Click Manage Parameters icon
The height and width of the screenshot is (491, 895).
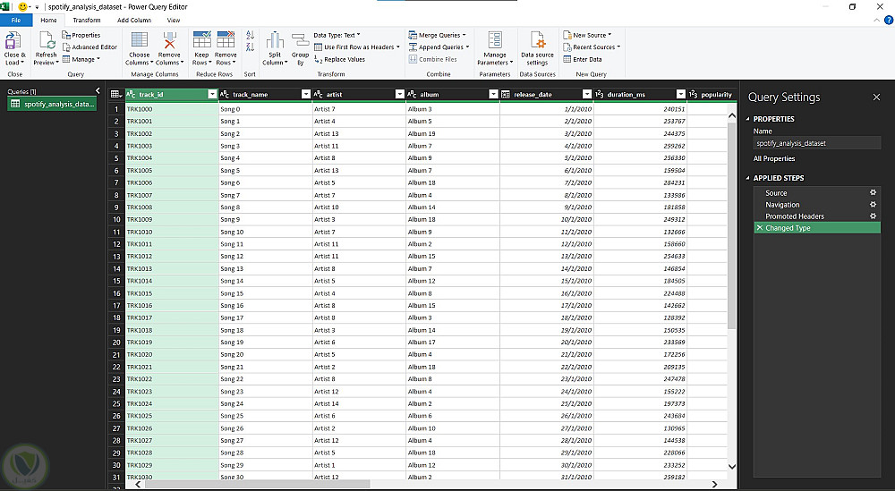(495, 40)
